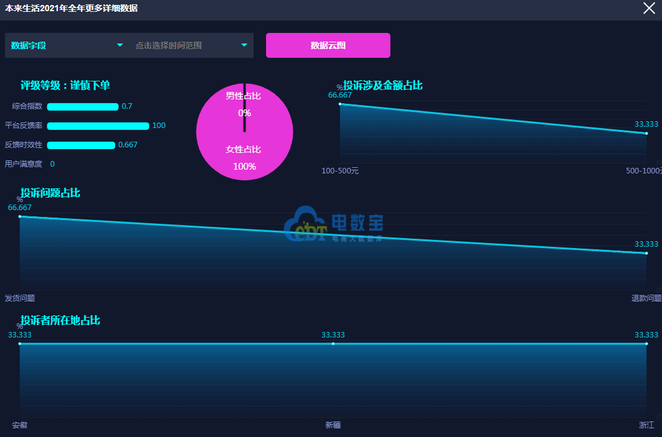This screenshot has height=437, width=662.
Task: Click the 男性占比 0% pie label
Action: tap(244, 96)
